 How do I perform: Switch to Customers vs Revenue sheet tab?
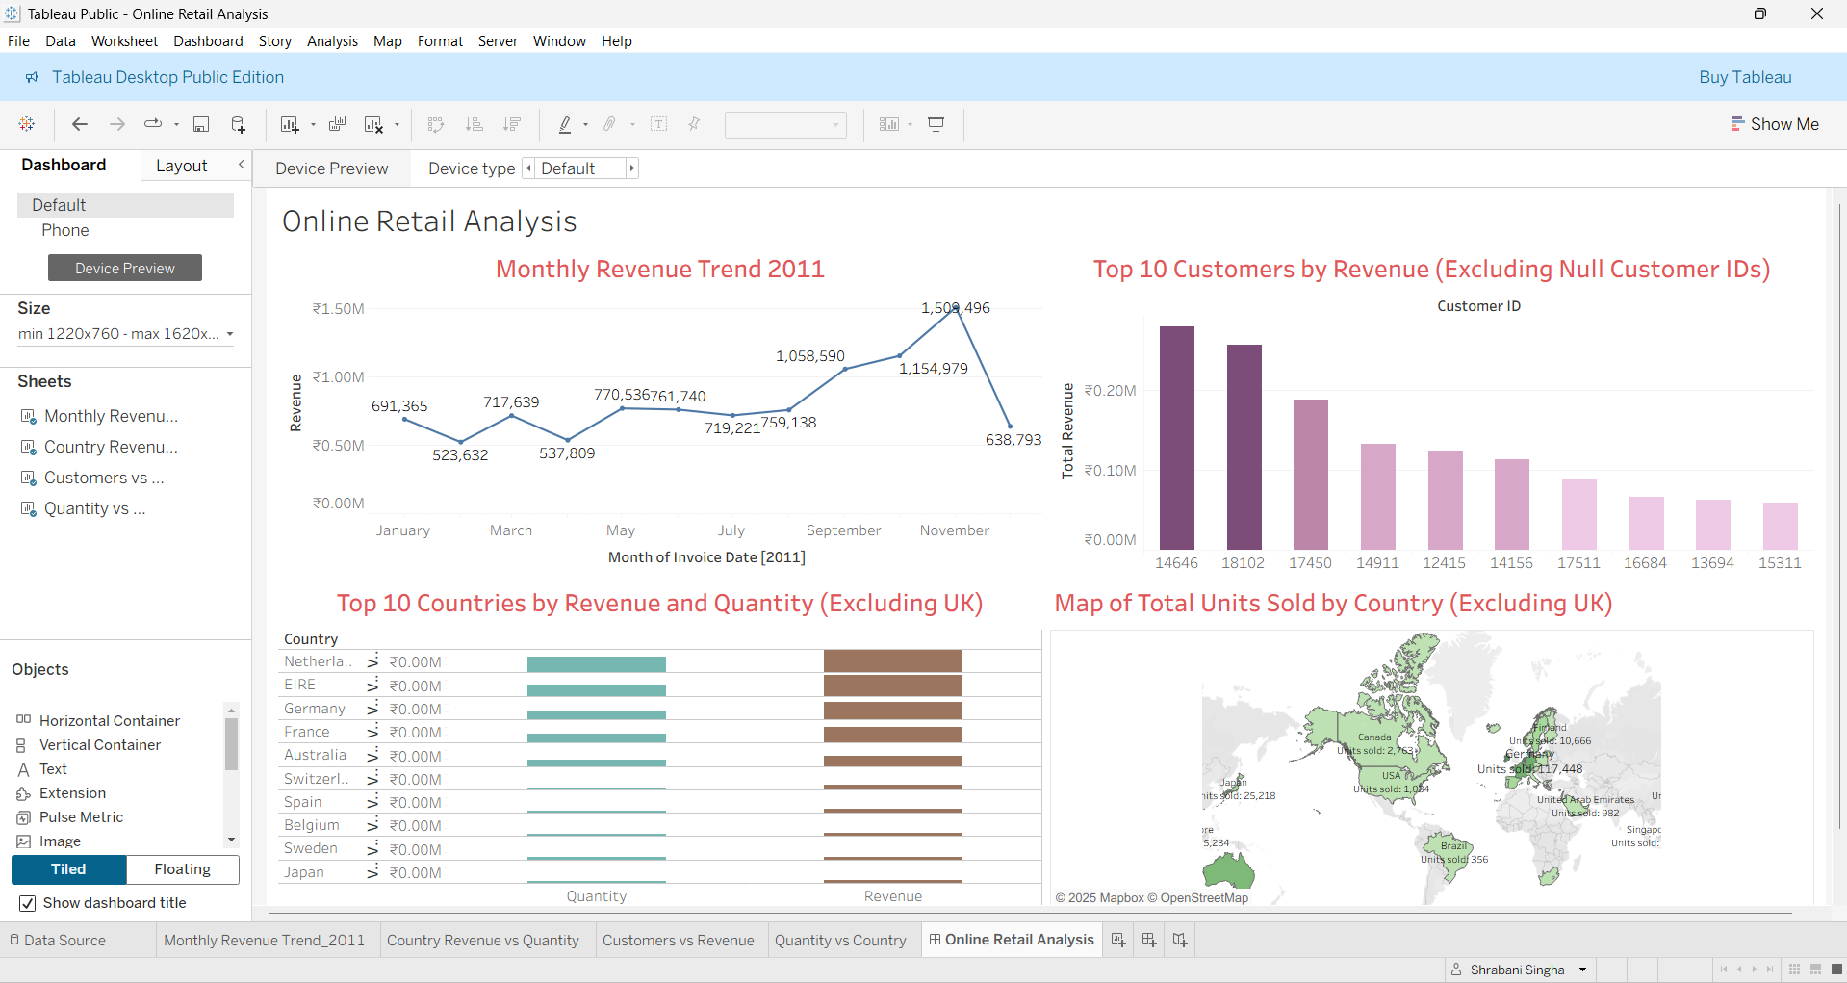678,941
